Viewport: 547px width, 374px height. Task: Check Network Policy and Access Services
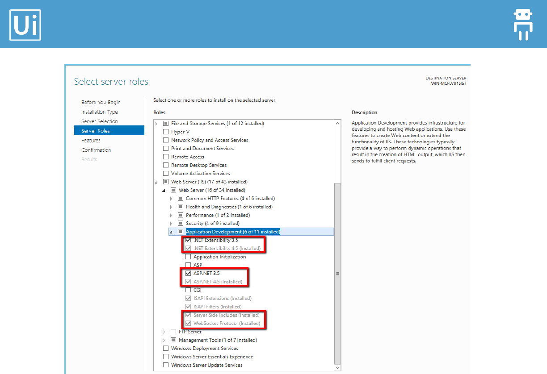[166, 140]
